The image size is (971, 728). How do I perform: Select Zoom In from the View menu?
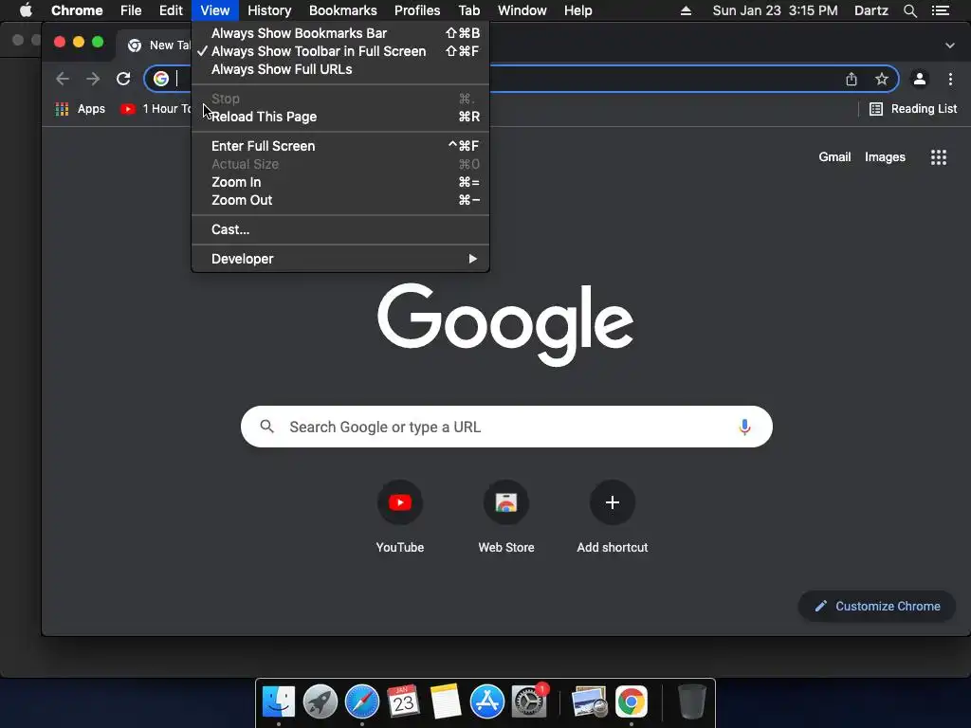pos(340,182)
